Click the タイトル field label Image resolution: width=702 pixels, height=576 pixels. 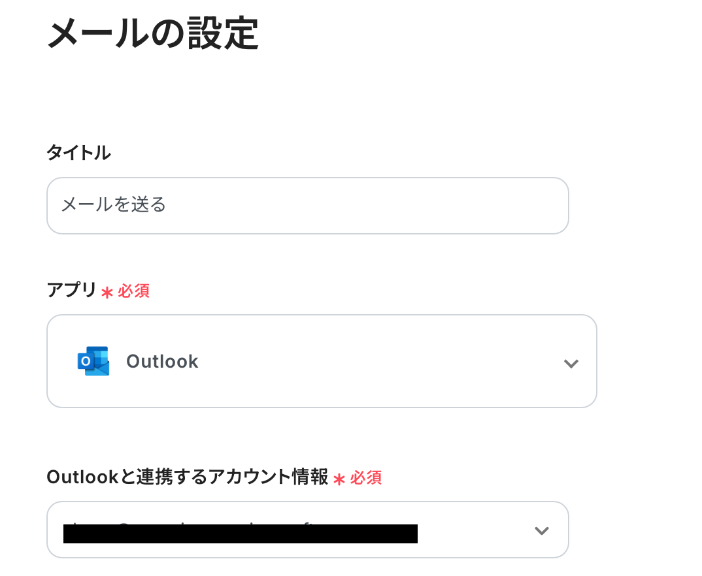coord(78,153)
